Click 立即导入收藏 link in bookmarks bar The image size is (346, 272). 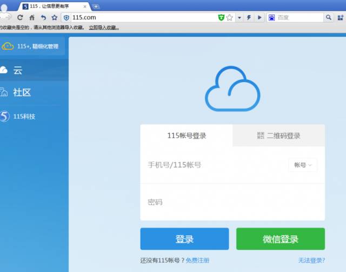[x=104, y=28]
